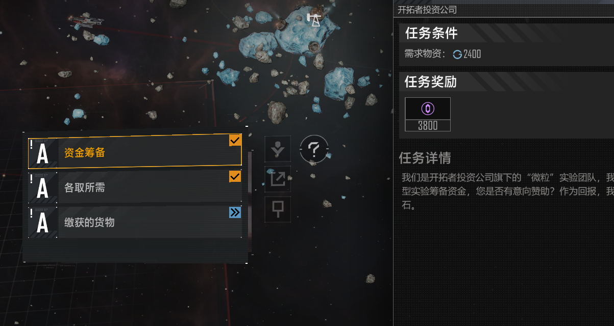Select the 缴获的货物 mission entry
The image size is (614, 326).
pos(135,223)
